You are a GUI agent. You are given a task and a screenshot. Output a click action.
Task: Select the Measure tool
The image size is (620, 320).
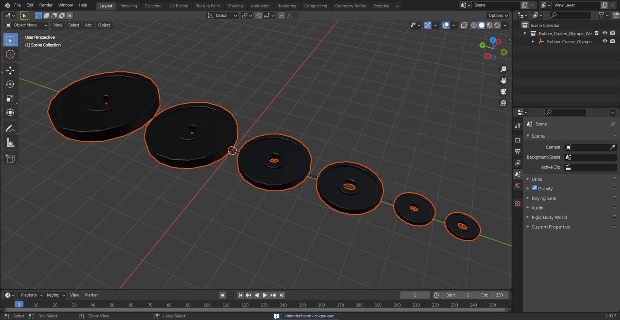click(x=10, y=143)
